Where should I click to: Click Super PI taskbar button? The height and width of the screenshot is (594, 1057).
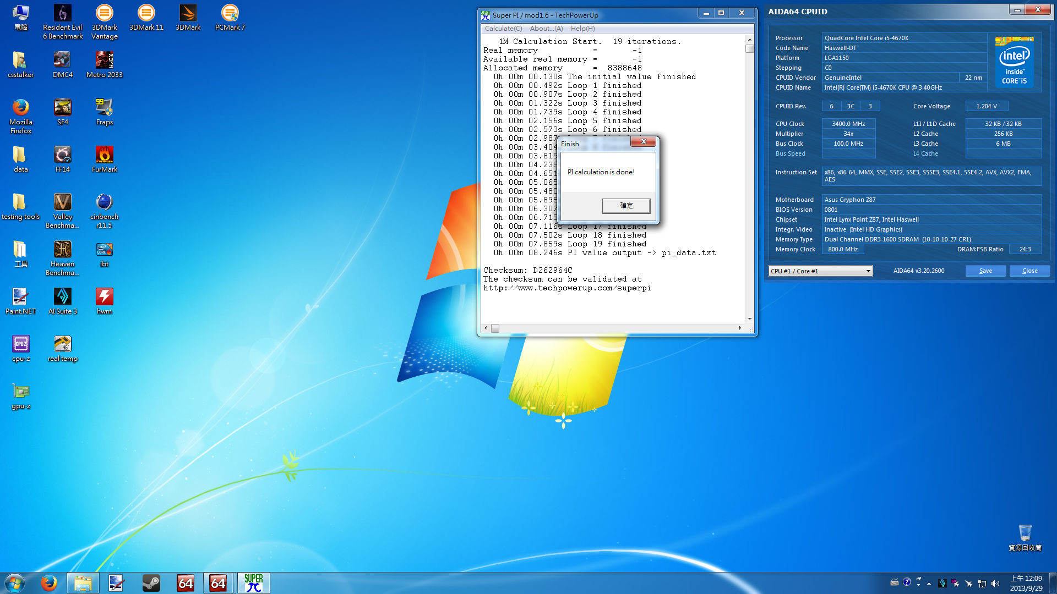click(253, 583)
